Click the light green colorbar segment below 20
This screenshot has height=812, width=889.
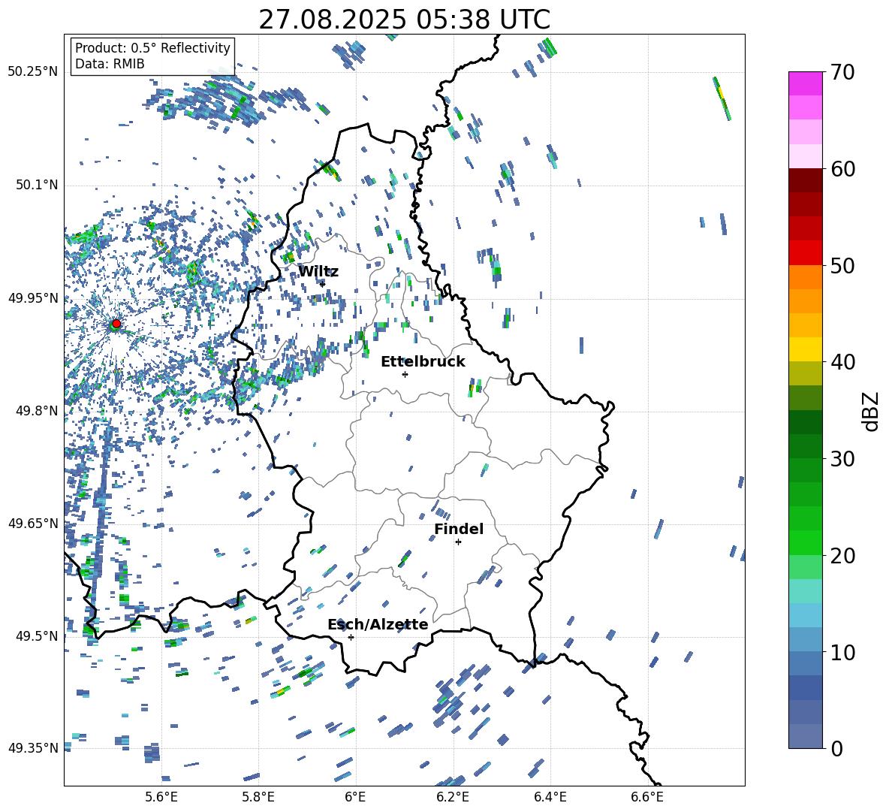[806, 567]
